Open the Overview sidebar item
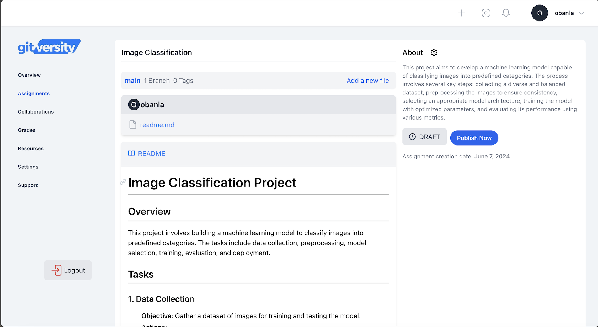This screenshot has height=327, width=598. point(29,75)
